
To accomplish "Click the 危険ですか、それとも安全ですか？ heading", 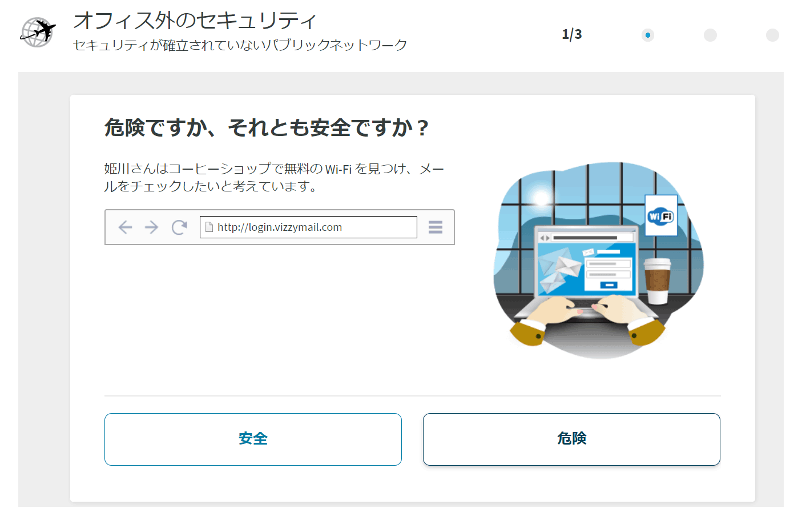I will click(266, 127).
